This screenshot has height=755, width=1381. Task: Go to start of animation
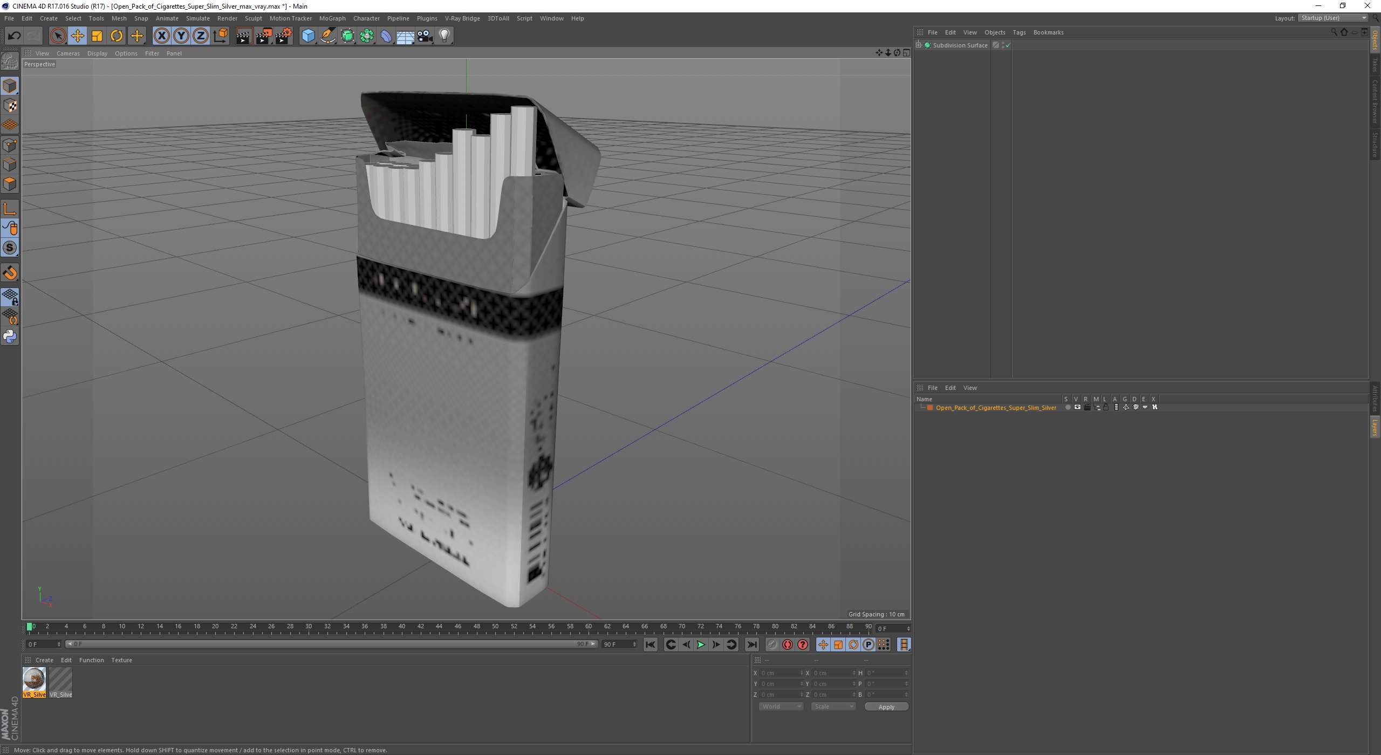[651, 644]
